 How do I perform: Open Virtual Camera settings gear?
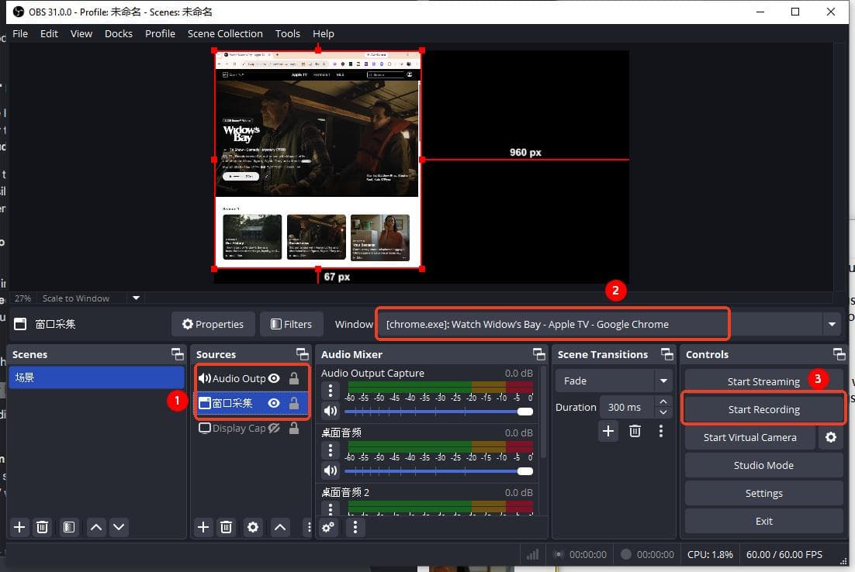point(830,437)
